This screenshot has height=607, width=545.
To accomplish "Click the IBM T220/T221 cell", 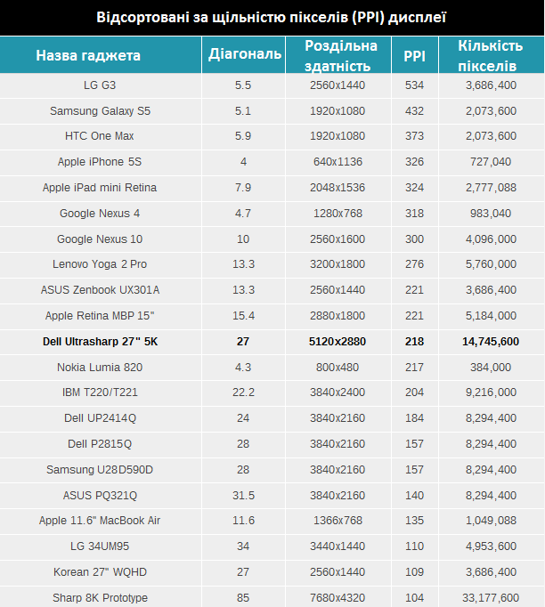I will [100, 393].
